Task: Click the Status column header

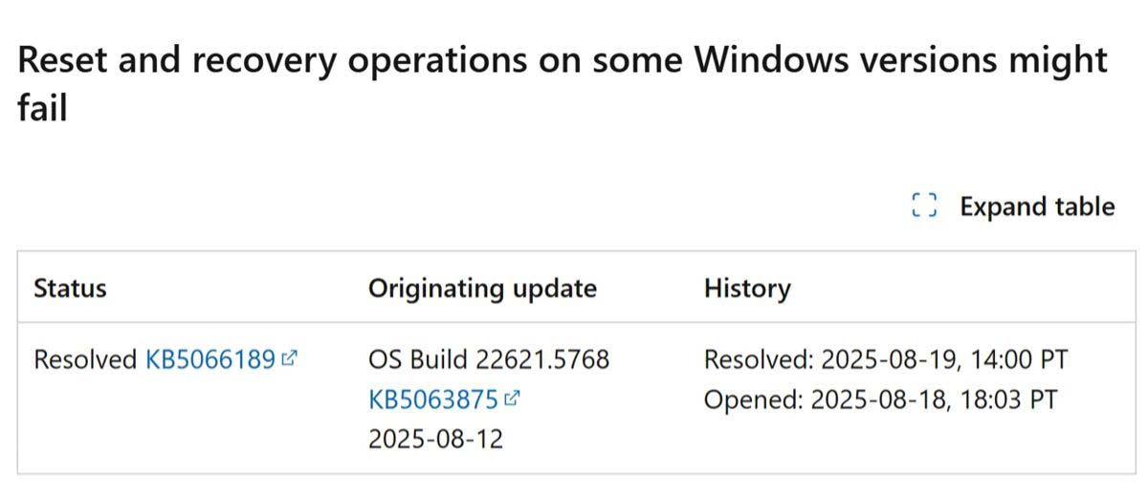Action: click(70, 288)
